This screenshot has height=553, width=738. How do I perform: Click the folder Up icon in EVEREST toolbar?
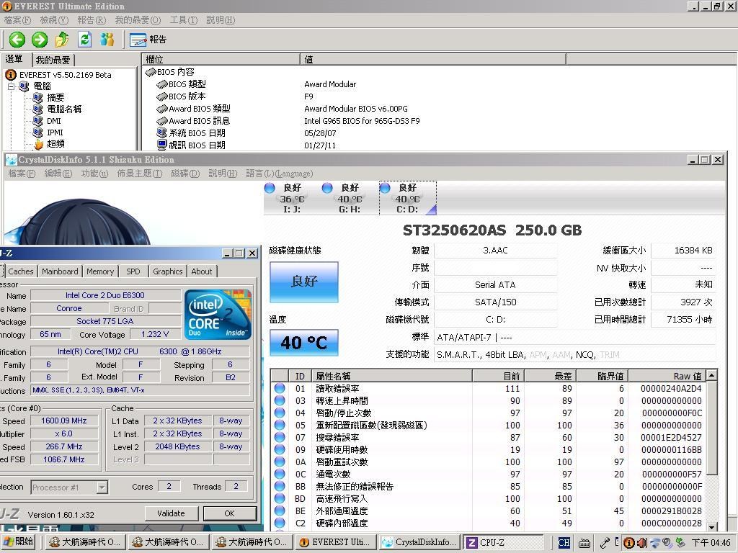(62, 40)
